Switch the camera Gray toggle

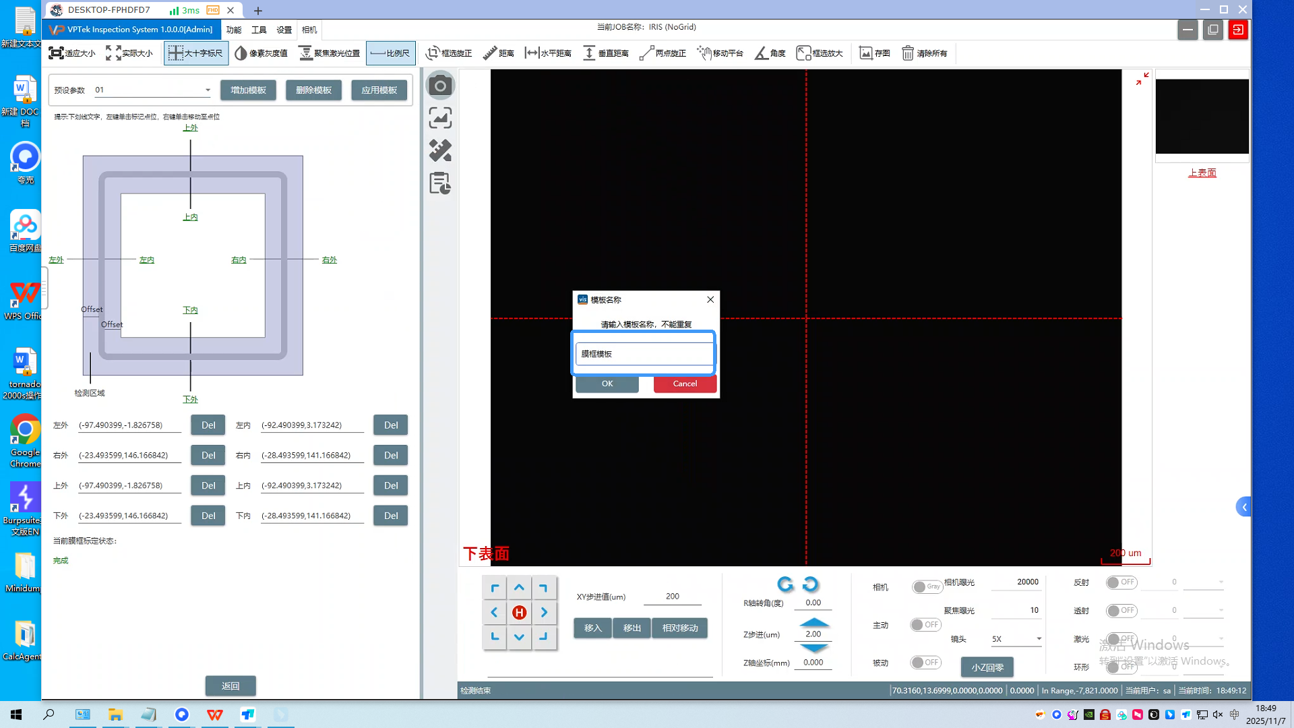(x=926, y=586)
